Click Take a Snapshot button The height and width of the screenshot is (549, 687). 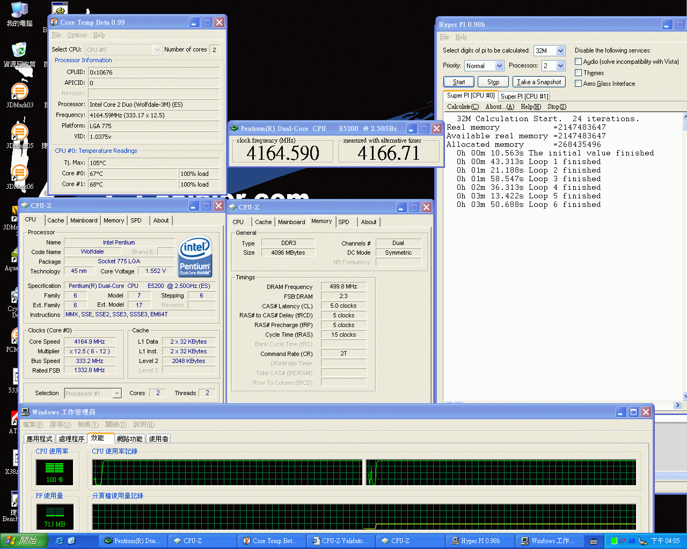(x=539, y=82)
